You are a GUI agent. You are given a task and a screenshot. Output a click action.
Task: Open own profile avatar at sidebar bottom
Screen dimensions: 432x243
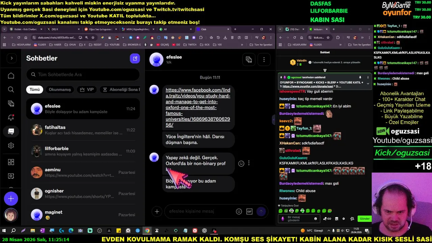(11, 215)
